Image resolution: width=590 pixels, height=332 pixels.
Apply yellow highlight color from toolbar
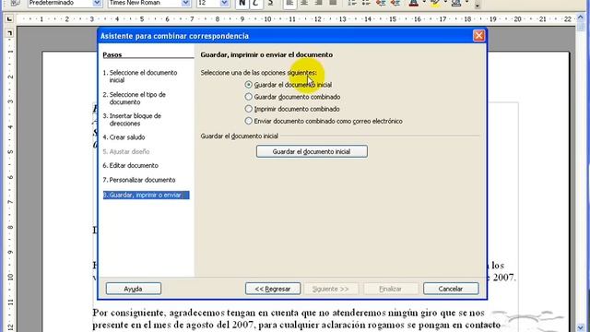435,4
